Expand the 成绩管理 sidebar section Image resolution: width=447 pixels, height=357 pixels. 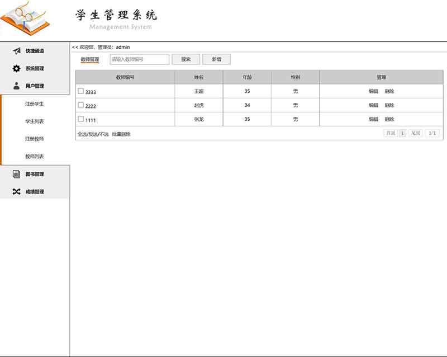pos(35,192)
